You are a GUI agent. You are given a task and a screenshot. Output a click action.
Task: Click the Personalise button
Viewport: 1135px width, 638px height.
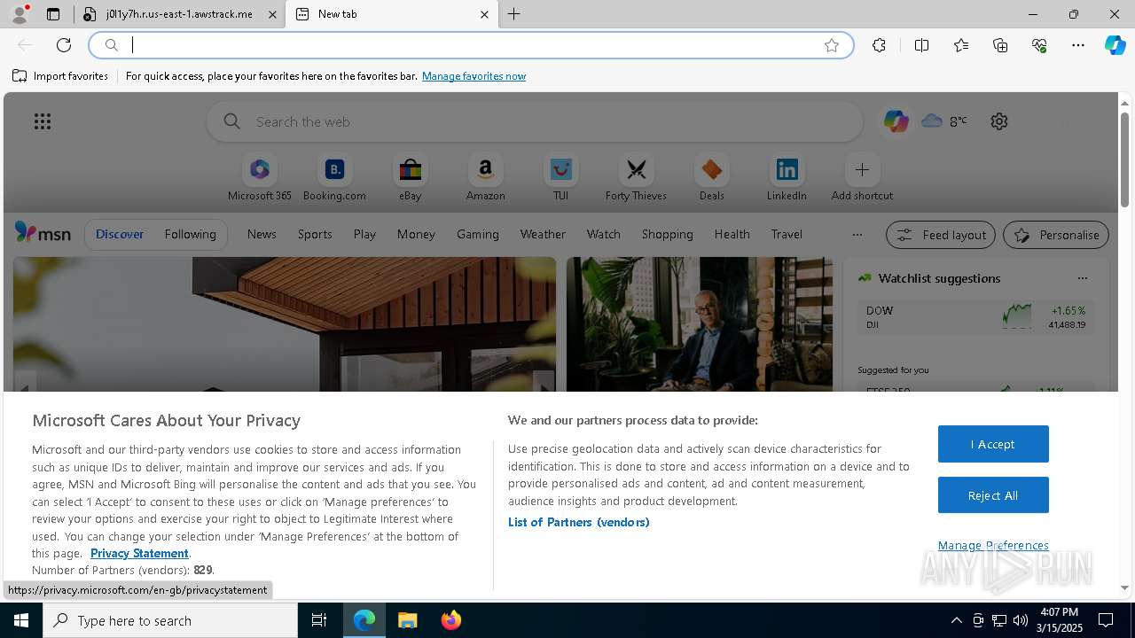tap(1056, 235)
